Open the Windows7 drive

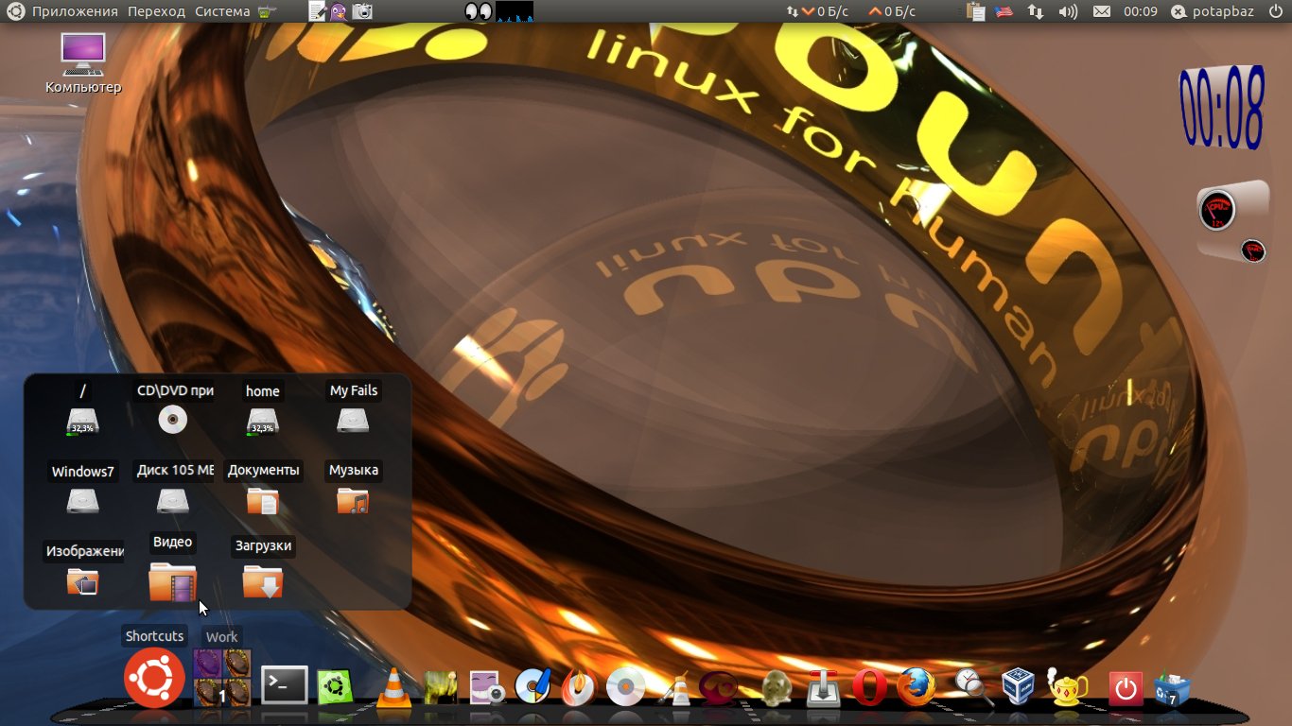pyautogui.click(x=83, y=500)
